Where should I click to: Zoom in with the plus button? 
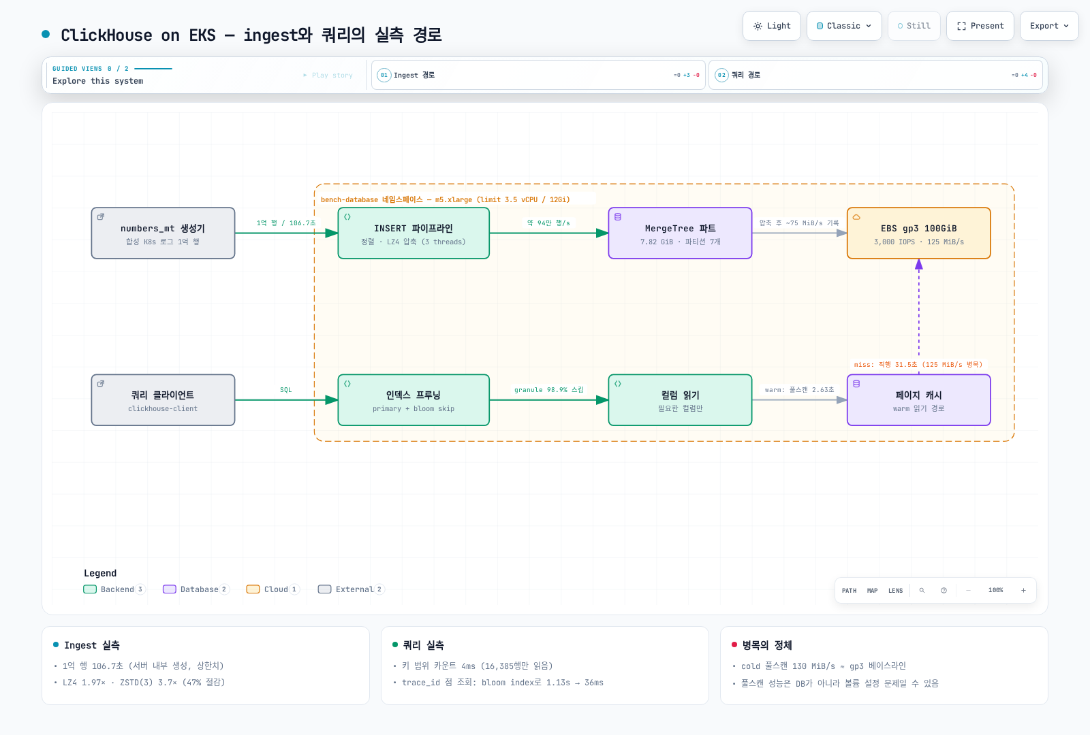pos(1023,591)
